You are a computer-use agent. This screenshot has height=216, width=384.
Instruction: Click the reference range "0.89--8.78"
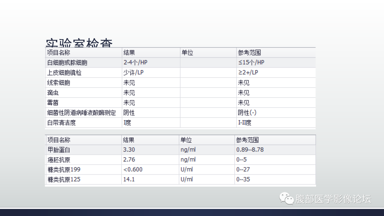(x=250, y=150)
